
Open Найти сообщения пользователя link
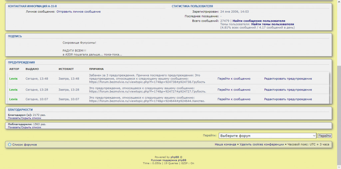click(x=259, y=21)
